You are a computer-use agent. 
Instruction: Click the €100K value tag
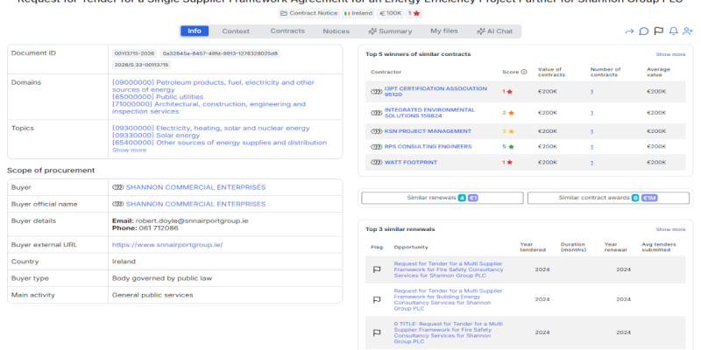point(390,13)
